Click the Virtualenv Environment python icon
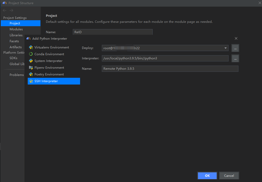Image resolution: width=262 pixels, height=182 pixels. pyautogui.click(x=31, y=47)
